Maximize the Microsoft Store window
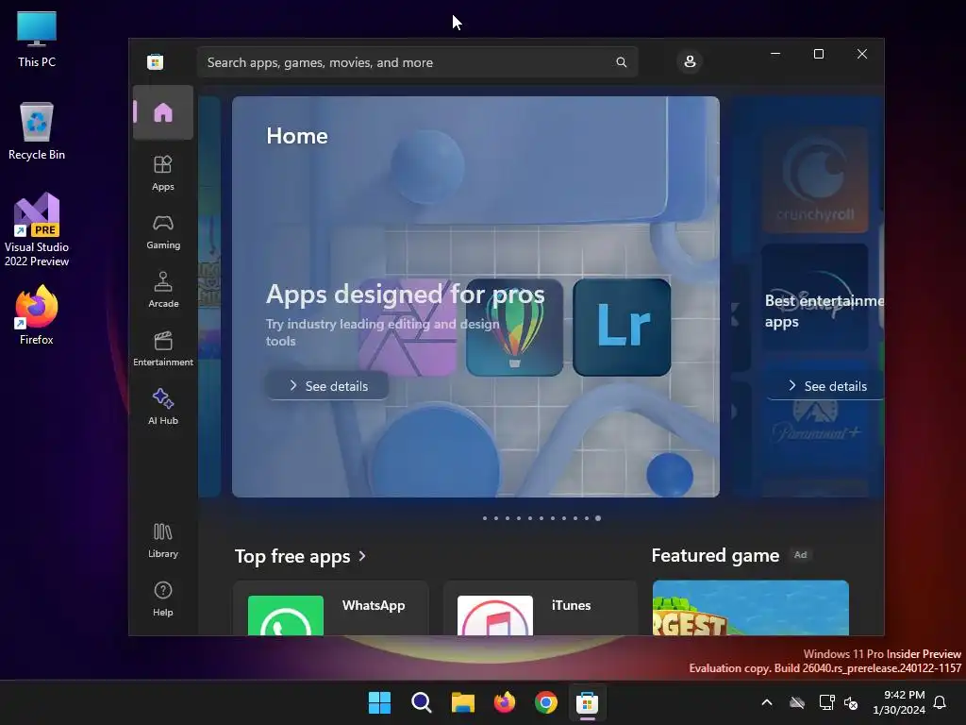 pos(819,54)
